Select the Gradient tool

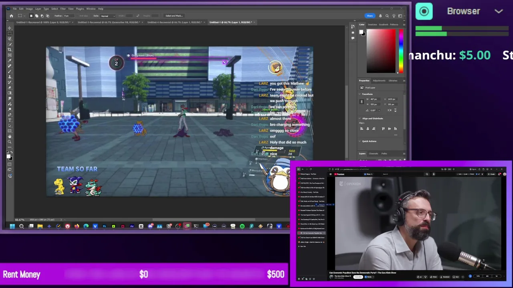click(10, 93)
